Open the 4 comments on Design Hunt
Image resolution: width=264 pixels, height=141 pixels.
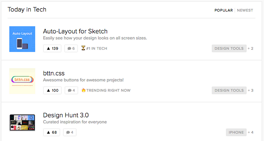(x=70, y=132)
